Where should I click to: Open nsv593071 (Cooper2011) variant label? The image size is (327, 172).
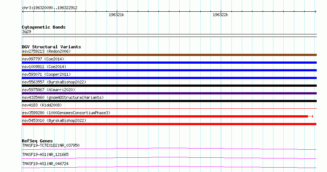pyautogui.click(x=46, y=74)
